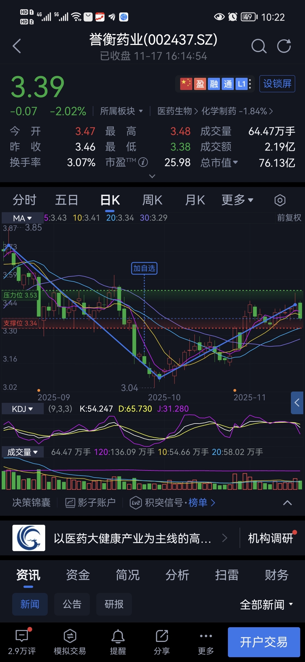Image resolution: width=305 pixels, height=662 pixels.
Task: Expand more quote details down chevron
Action: 152,176
